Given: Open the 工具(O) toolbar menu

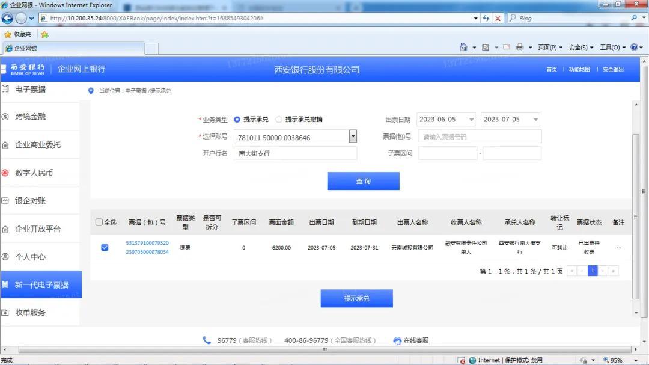Looking at the screenshot, I should [613, 48].
